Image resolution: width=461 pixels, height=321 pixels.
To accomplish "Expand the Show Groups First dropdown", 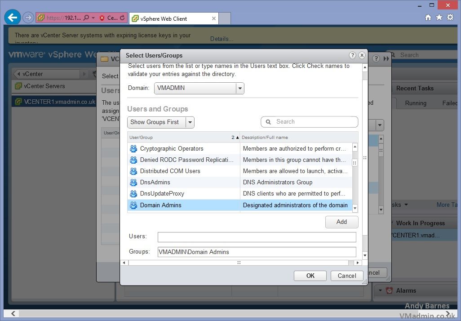I will point(190,122).
